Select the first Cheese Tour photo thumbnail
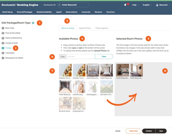 (65, 70)
